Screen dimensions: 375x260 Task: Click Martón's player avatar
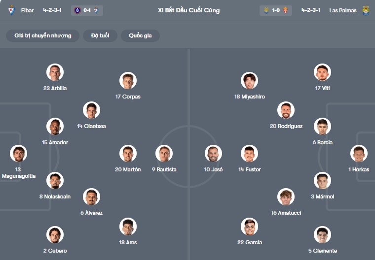click(128, 154)
